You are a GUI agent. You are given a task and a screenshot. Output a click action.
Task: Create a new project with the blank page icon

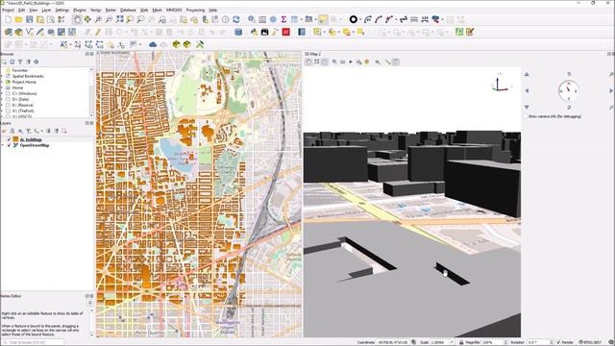pos(9,19)
